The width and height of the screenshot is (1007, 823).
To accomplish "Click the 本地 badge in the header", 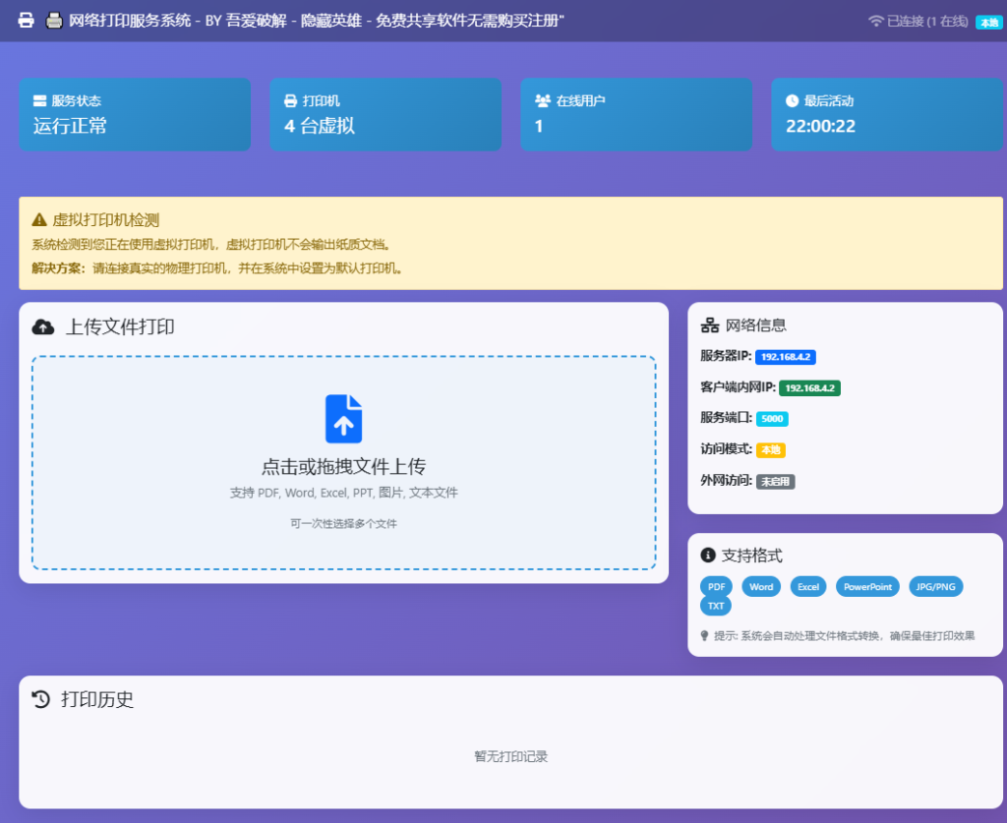I will tap(988, 22).
